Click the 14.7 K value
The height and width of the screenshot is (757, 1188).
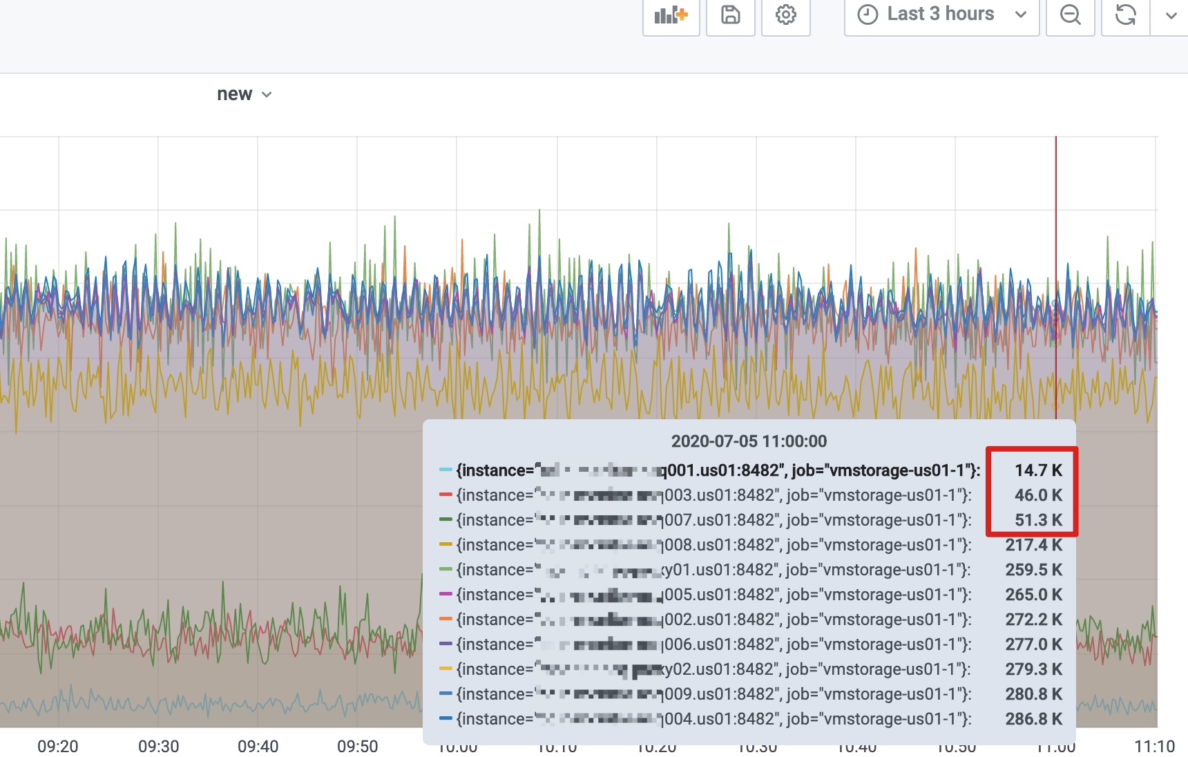pyautogui.click(x=1038, y=470)
